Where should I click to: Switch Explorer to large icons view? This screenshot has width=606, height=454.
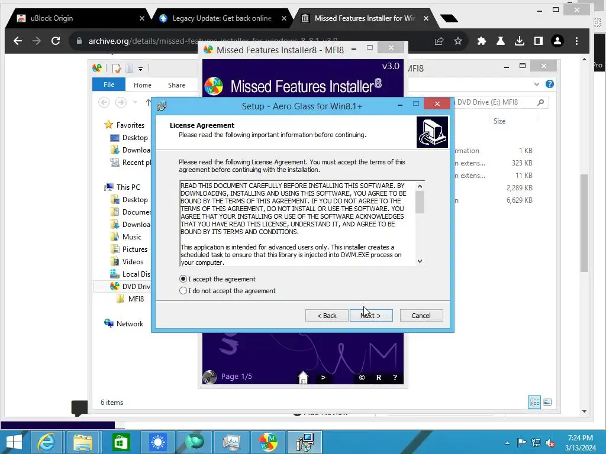(x=547, y=402)
